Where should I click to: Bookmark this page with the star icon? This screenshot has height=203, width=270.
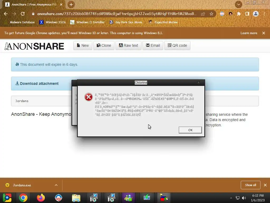211,14
